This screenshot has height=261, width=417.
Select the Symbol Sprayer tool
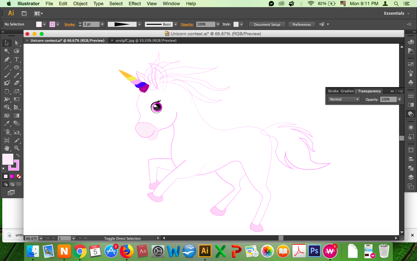pyautogui.click(x=7, y=132)
